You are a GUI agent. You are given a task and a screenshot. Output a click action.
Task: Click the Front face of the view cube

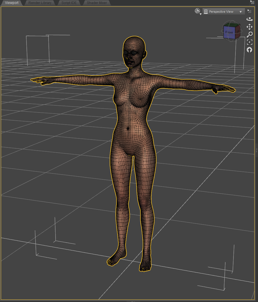(229, 32)
